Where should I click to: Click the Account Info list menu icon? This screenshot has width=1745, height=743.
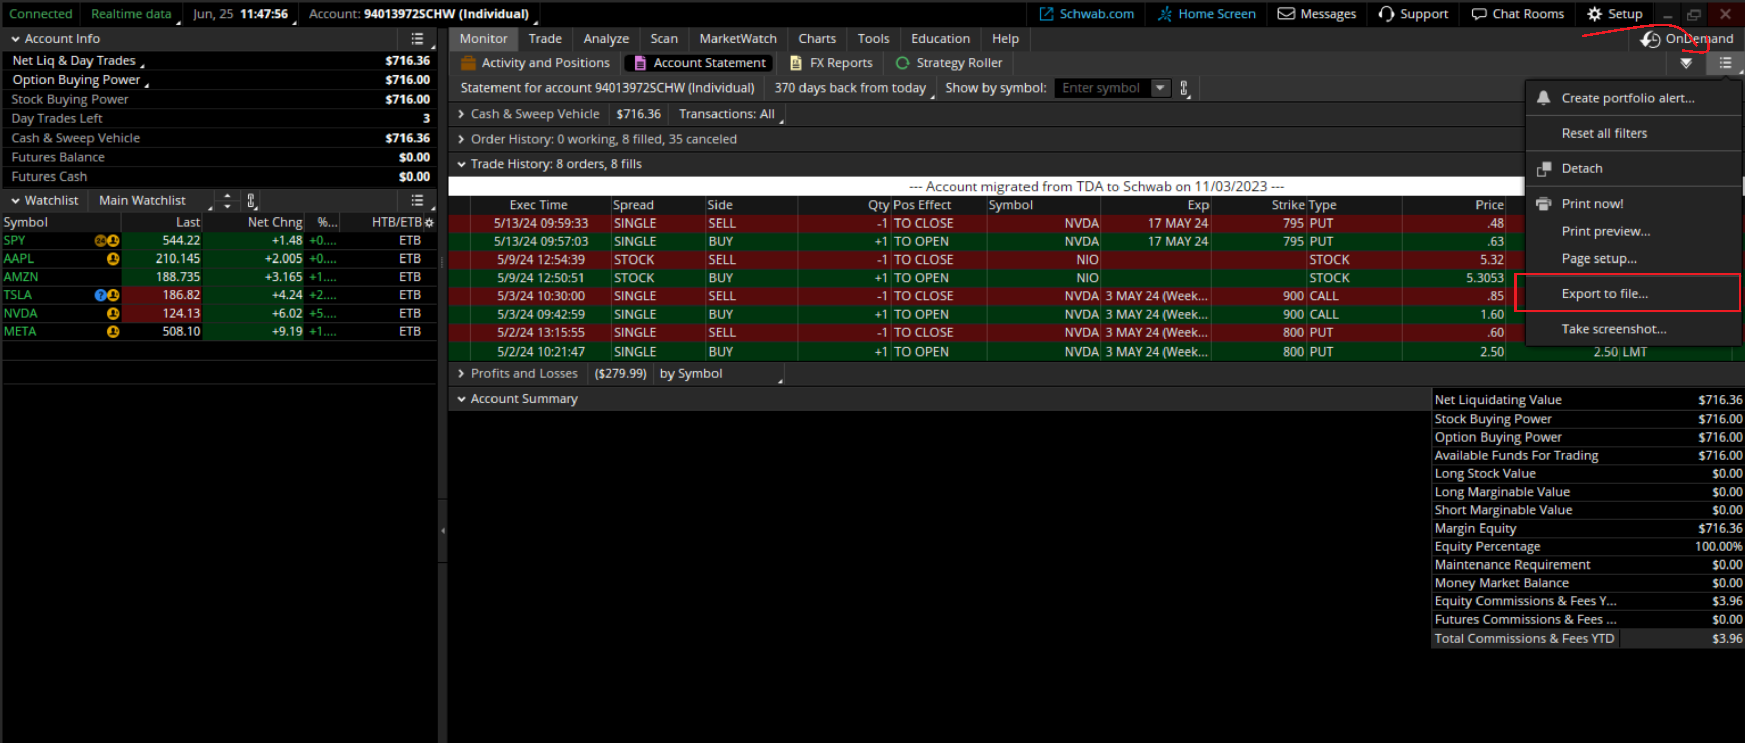[417, 38]
